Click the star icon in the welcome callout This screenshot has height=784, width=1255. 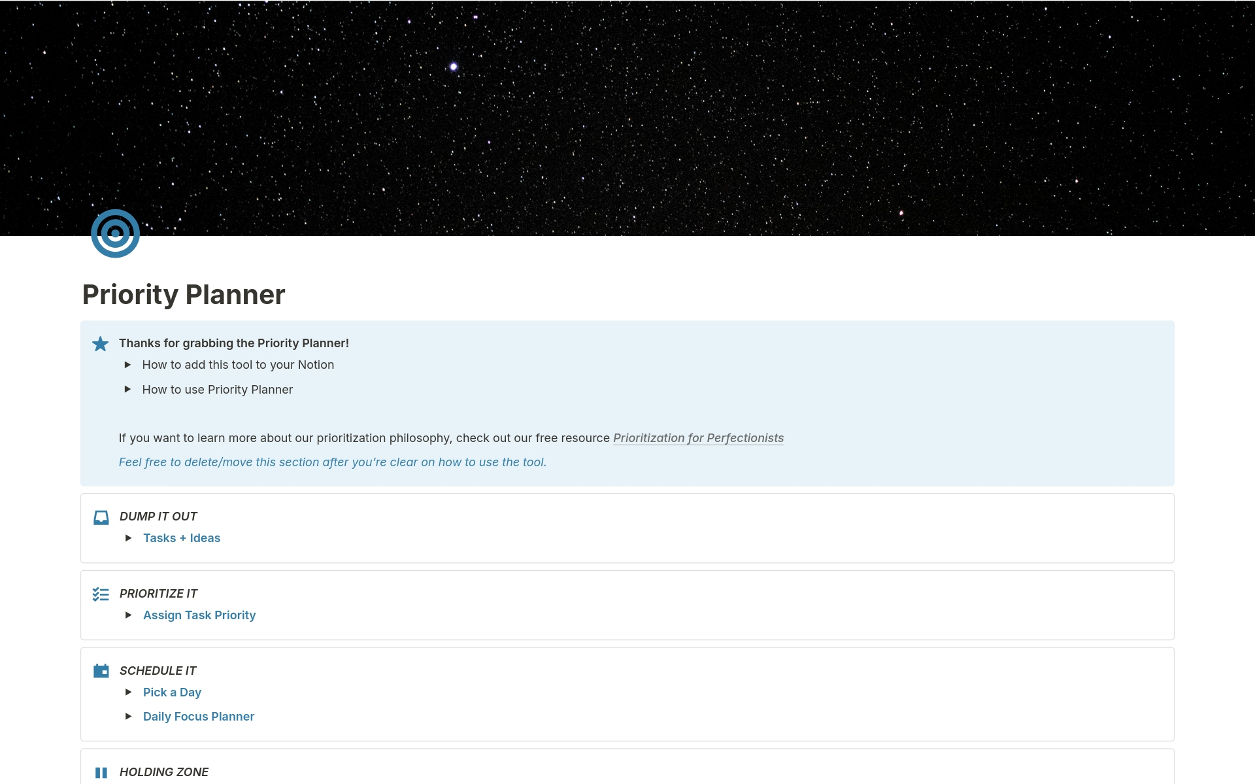(x=101, y=344)
